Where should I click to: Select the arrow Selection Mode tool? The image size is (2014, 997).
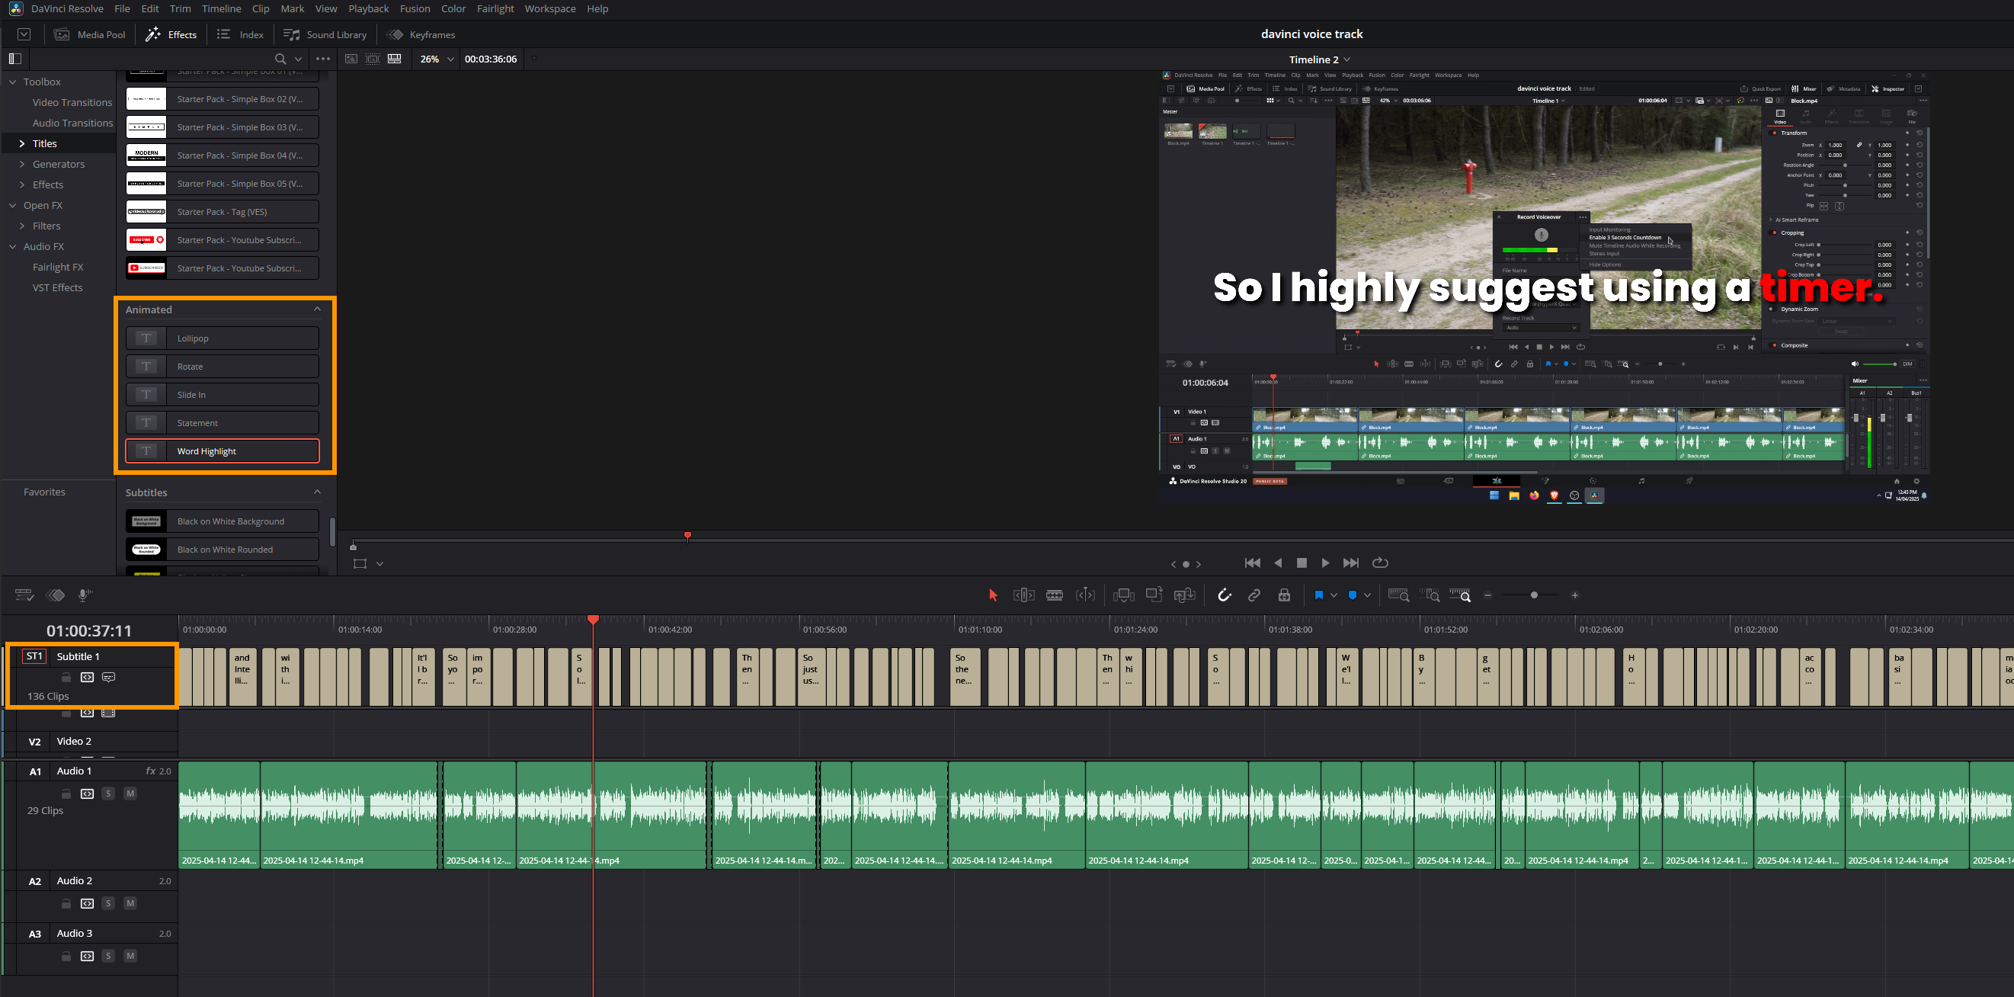(993, 596)
